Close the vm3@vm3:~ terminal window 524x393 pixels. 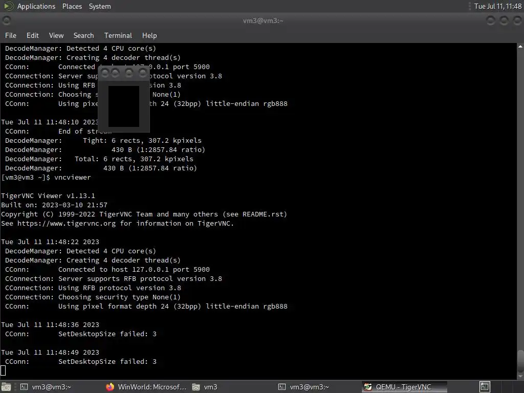pos(517,20)
